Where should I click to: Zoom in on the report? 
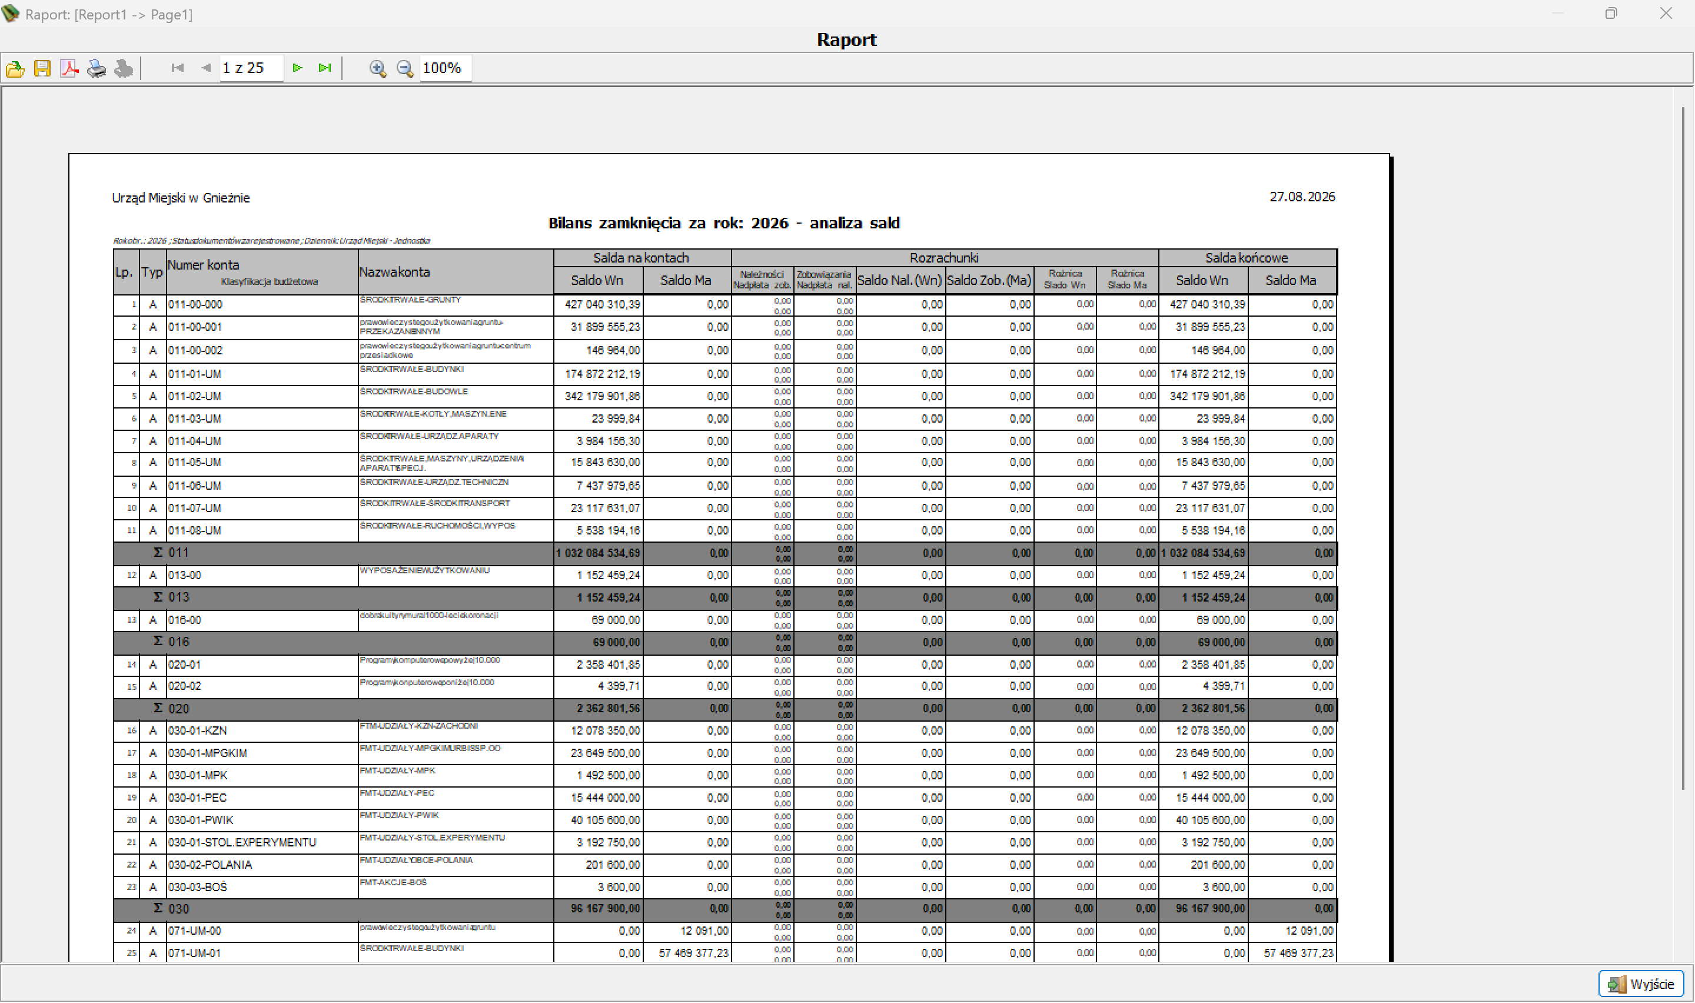(378, 68)
